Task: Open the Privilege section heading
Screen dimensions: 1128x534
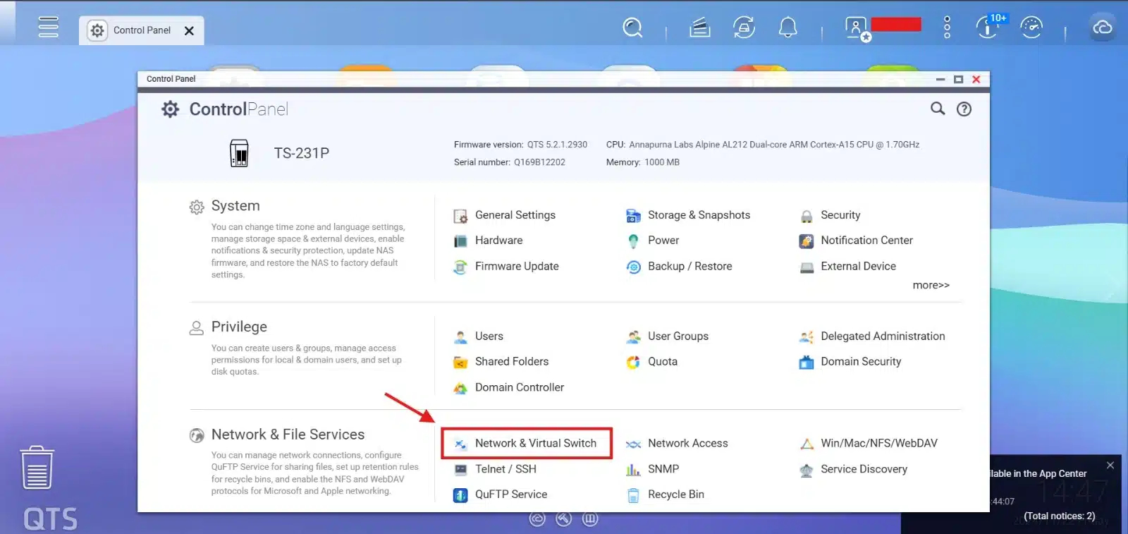Action: (239, 327)
